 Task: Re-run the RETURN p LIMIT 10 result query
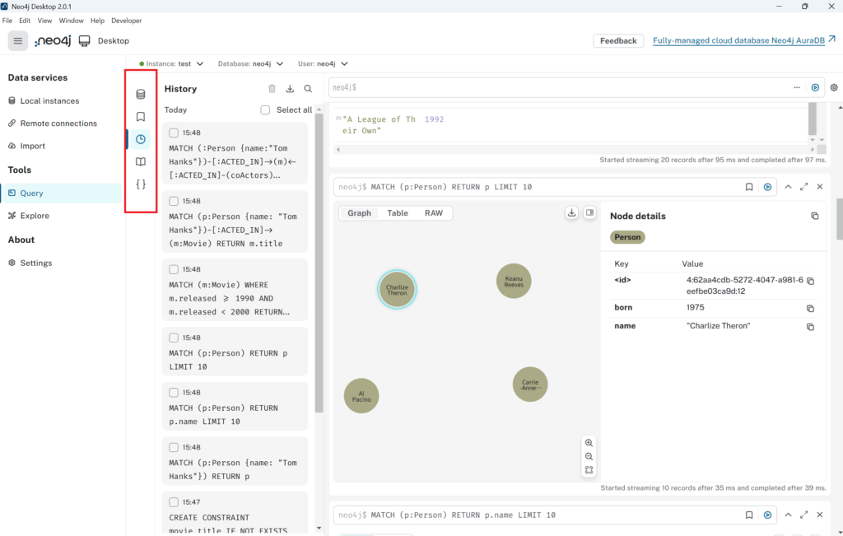click(768, 187)
